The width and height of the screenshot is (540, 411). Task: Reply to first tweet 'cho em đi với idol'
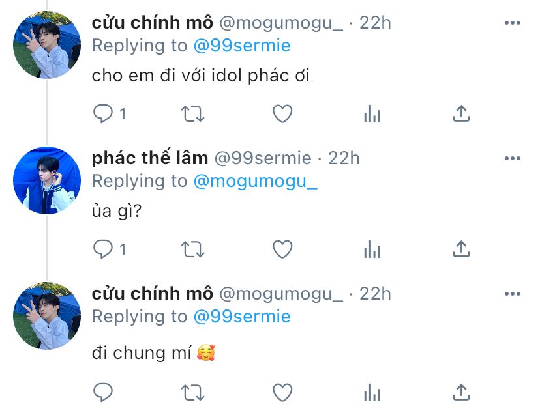102,113
